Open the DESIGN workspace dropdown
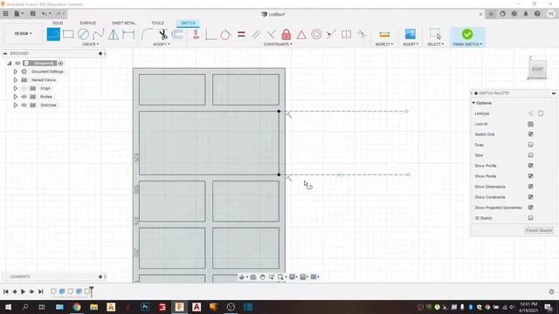Image resolution: width=559 pixels, height=314 pixels. 23,33
